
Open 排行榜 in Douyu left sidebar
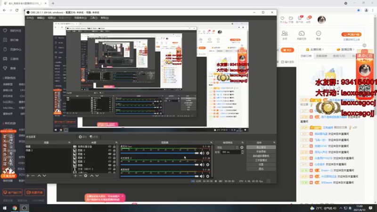pyautogui.click(x=11, y=40)
